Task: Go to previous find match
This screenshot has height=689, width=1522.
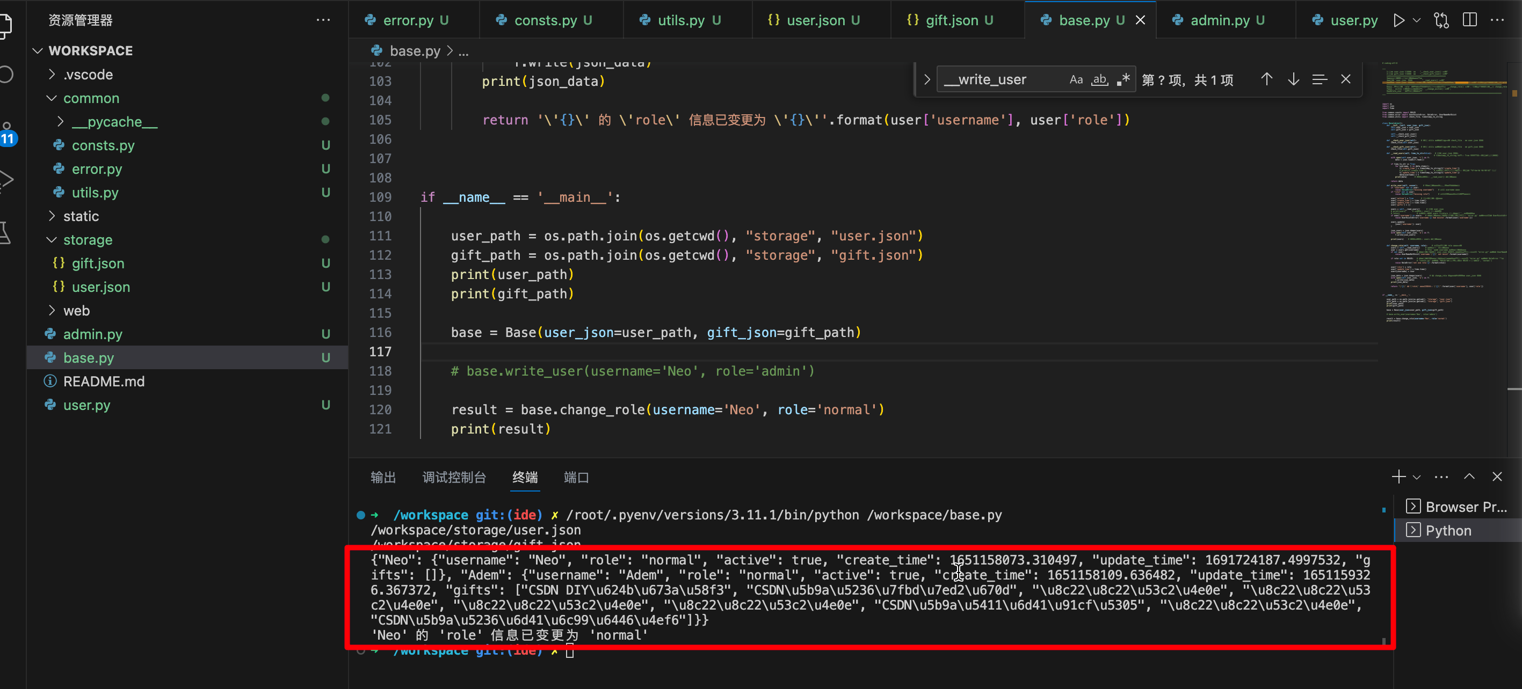Action: click(1266, 80)
